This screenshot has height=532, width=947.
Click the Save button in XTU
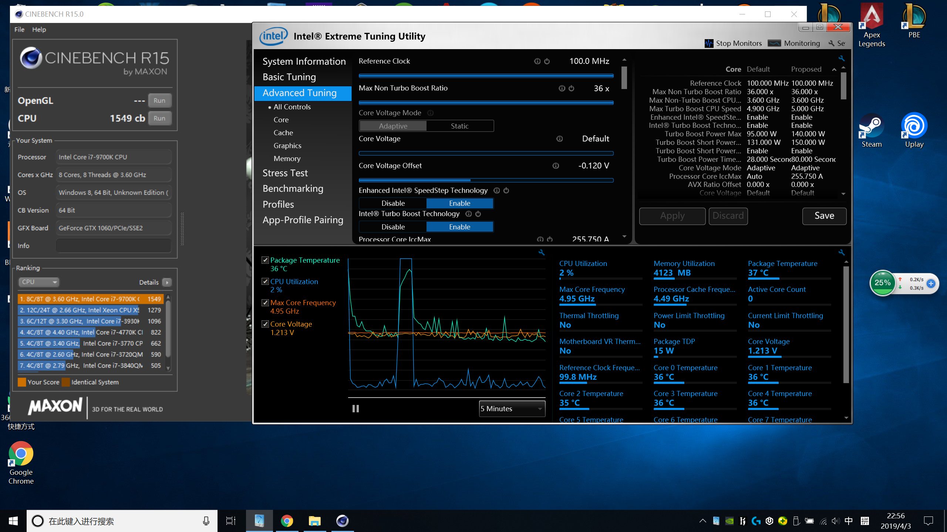tap(824, 216)
